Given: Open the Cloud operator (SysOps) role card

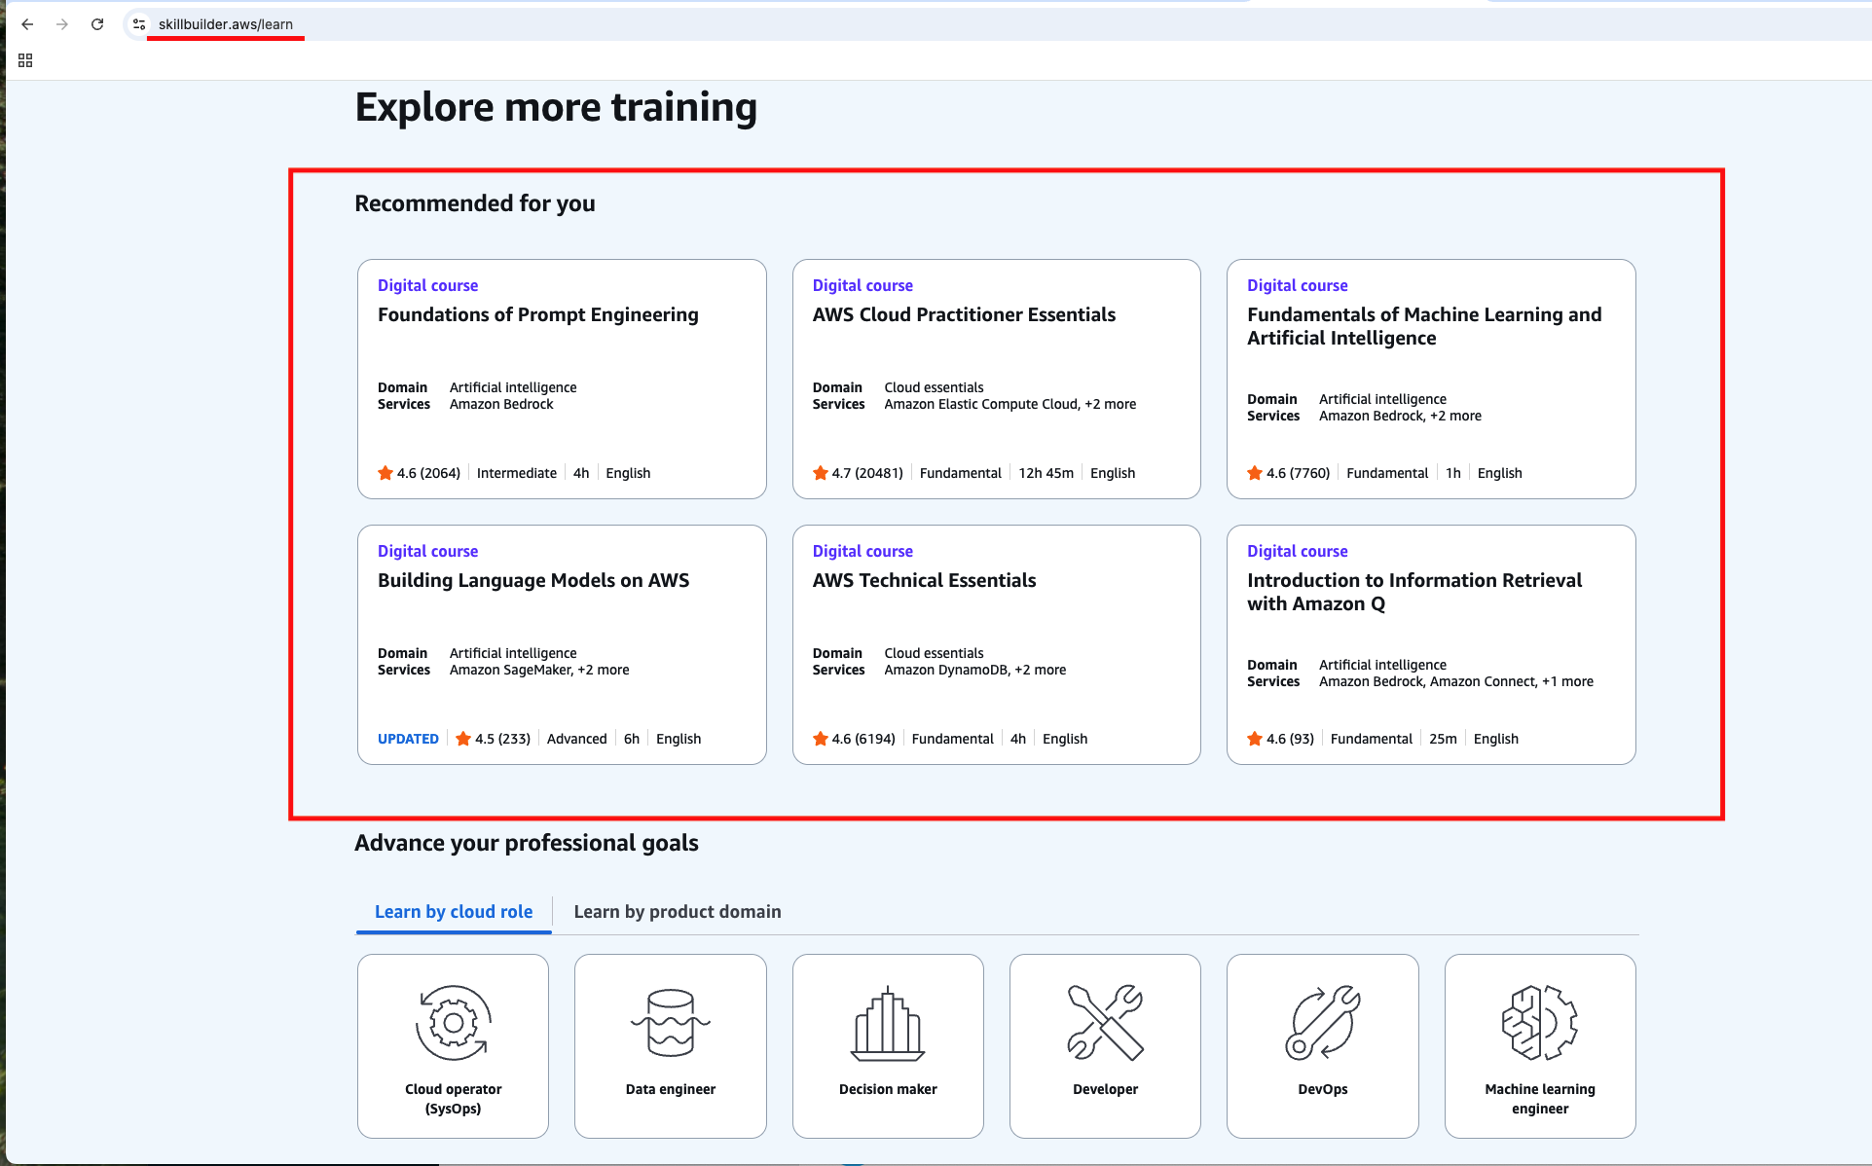Looking at the screenshot, I should tap(453, 1045).
